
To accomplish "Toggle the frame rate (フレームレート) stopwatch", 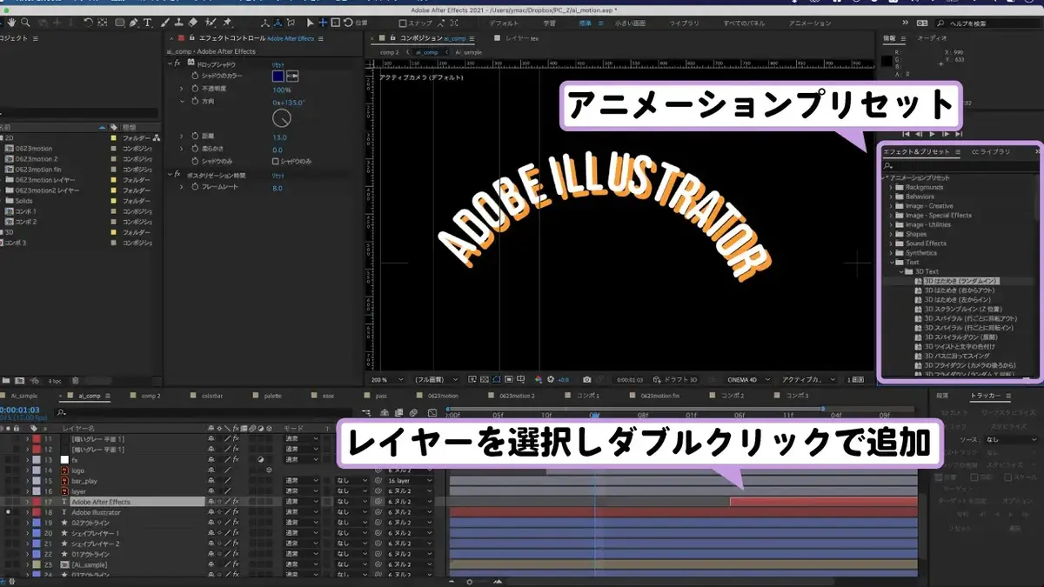I will 194,188.
